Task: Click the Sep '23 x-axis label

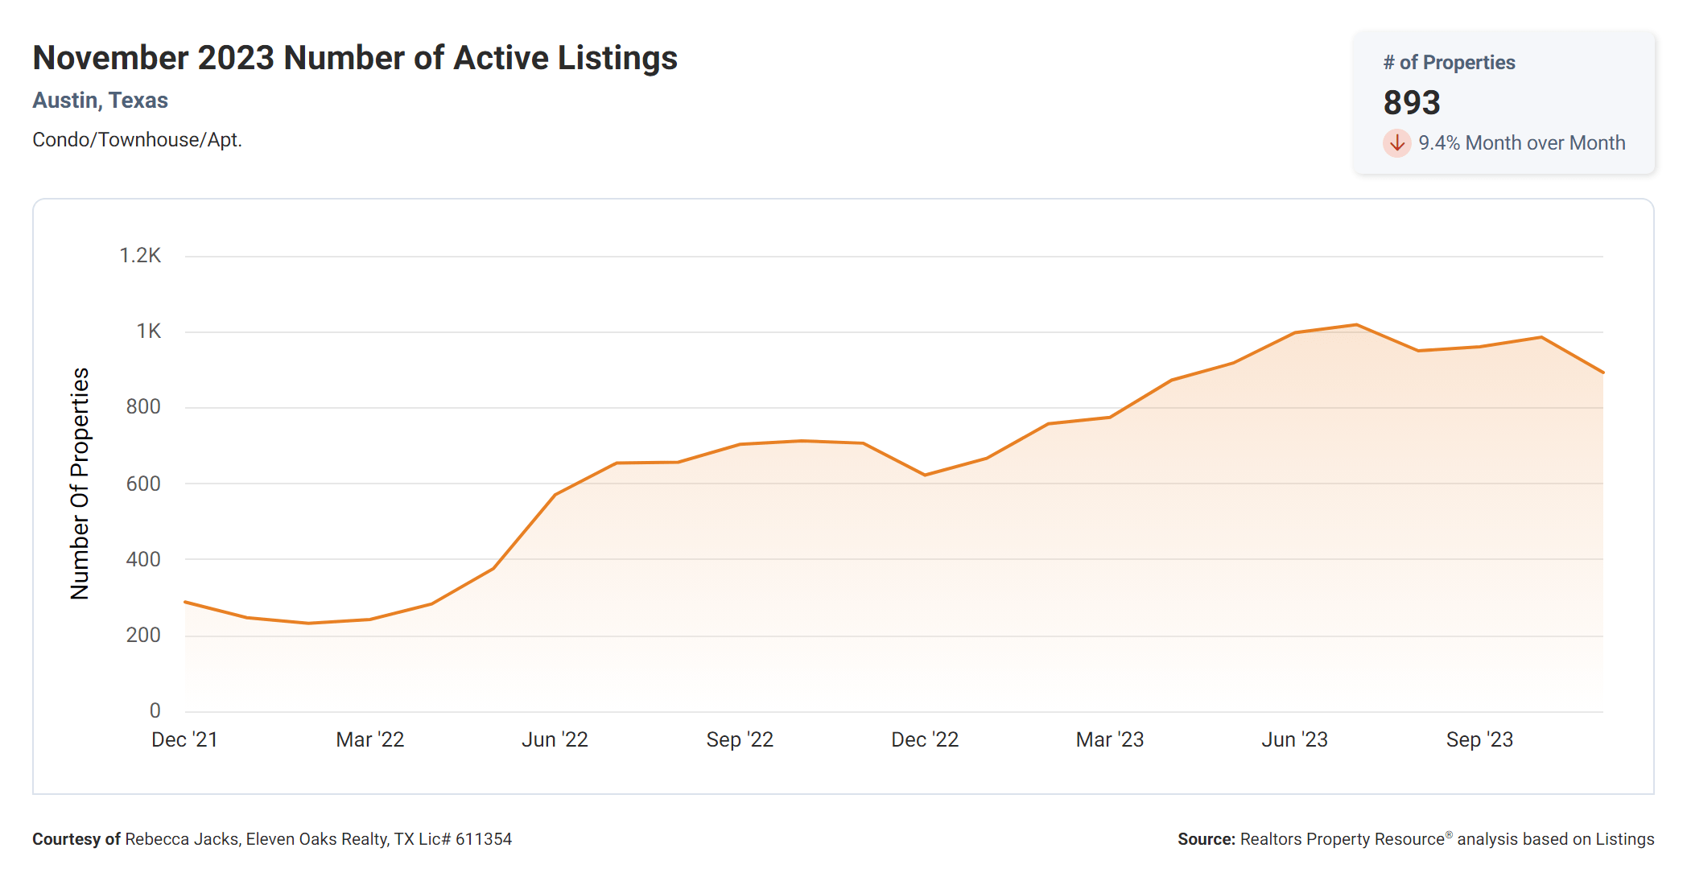Action: tap(1479, 739)
